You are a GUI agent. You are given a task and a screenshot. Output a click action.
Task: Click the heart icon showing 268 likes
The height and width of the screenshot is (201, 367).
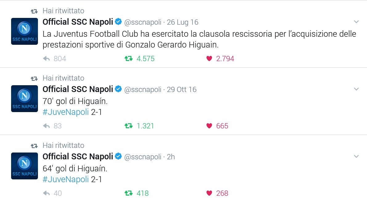coord(209,193)
